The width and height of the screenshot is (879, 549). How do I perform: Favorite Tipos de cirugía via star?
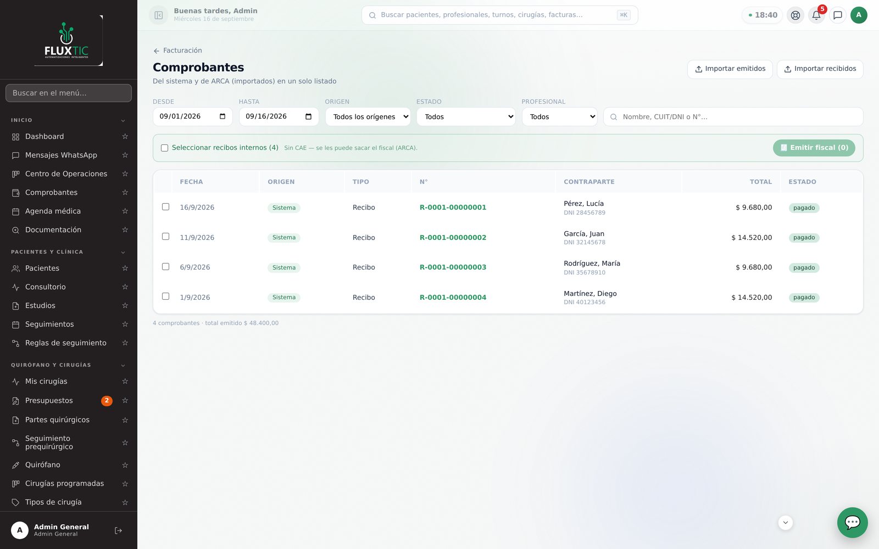coord(125,502)
